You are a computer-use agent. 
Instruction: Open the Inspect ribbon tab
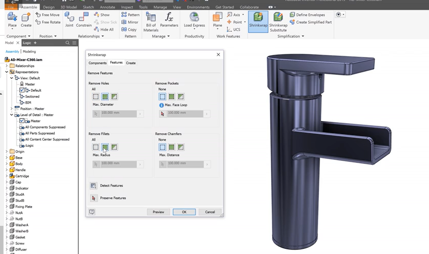(127, 7)
